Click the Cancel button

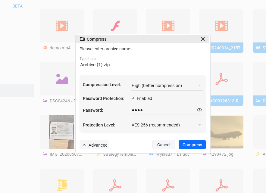tap(164, 145)
